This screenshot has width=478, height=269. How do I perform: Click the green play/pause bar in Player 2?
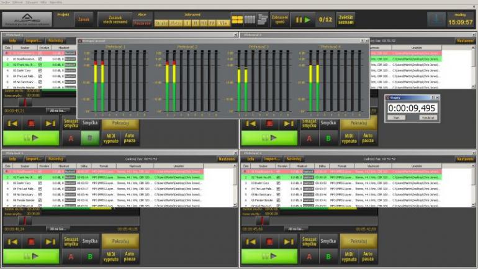[269, 138]
